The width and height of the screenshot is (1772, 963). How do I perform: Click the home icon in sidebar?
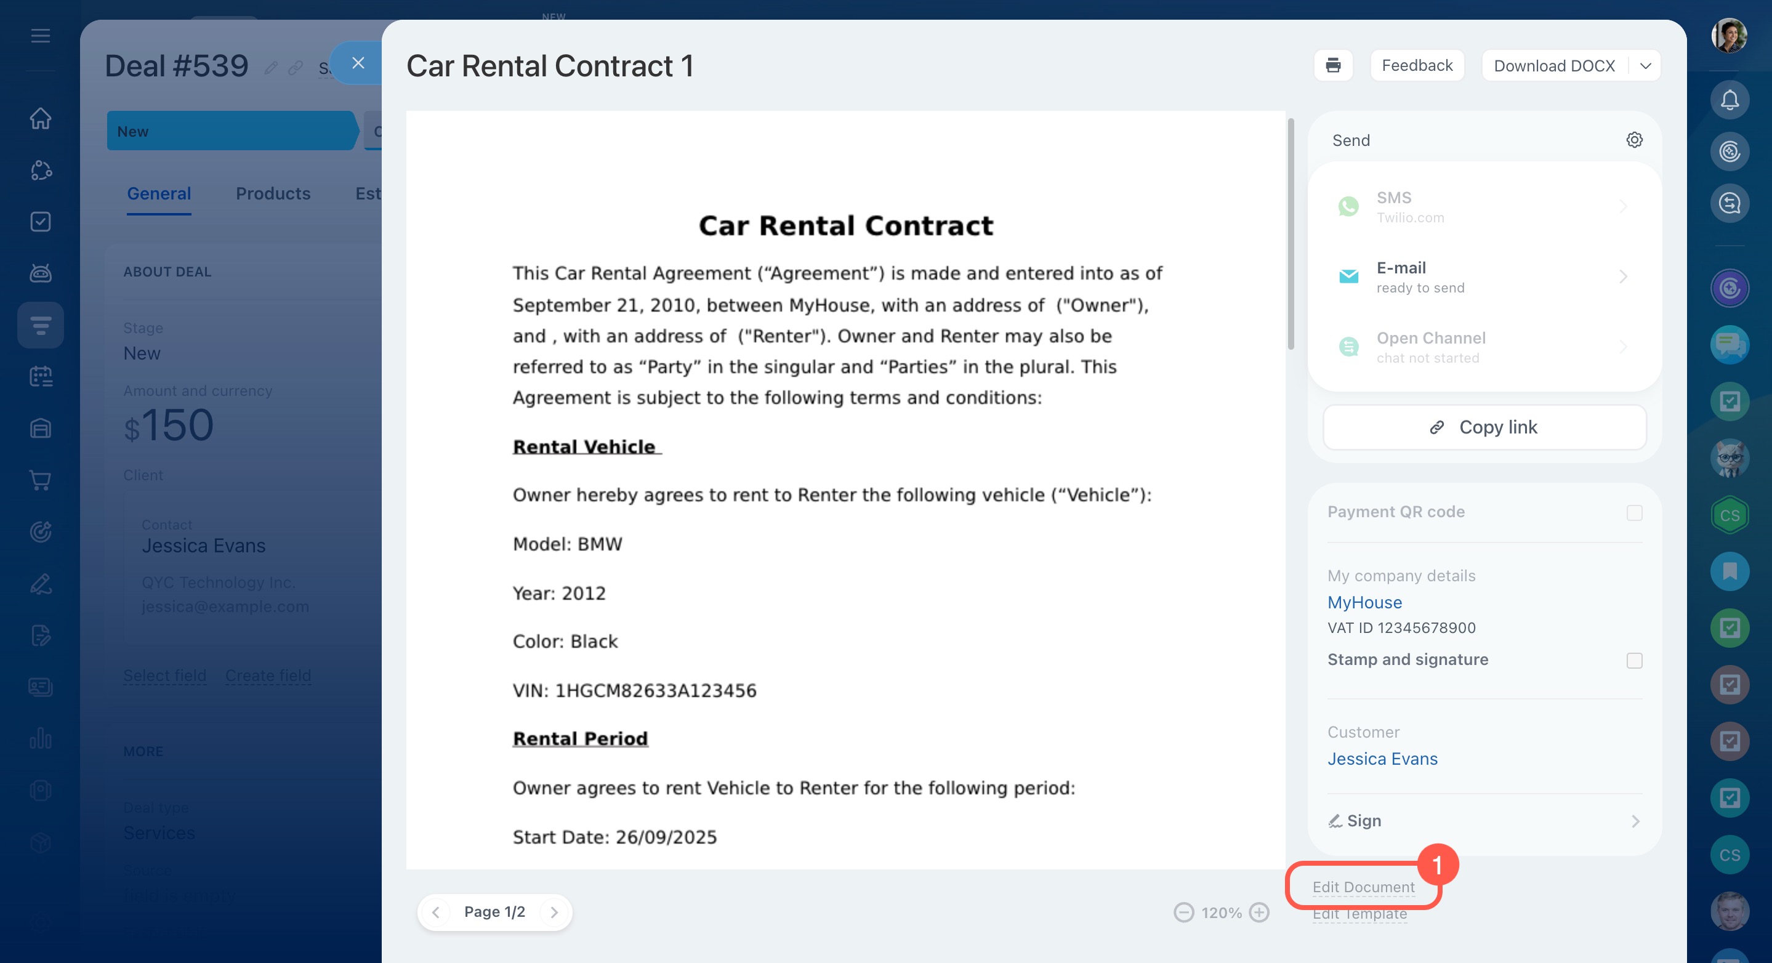[41, 118]
